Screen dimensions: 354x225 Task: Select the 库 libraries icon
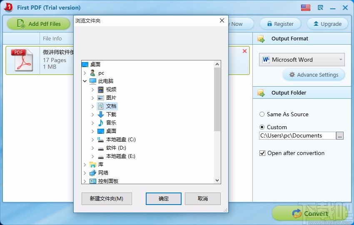coord(93,165)
